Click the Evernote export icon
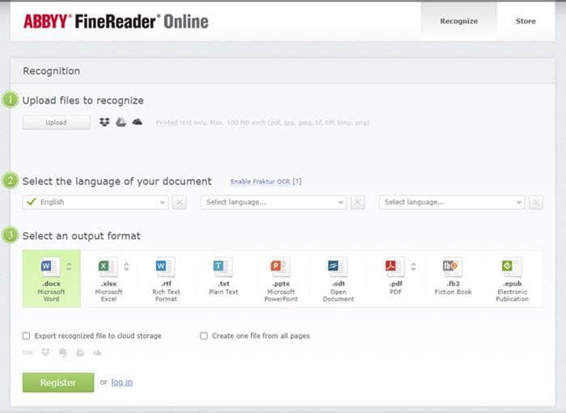The image size is (566, 413). click(x=62, y=352)
